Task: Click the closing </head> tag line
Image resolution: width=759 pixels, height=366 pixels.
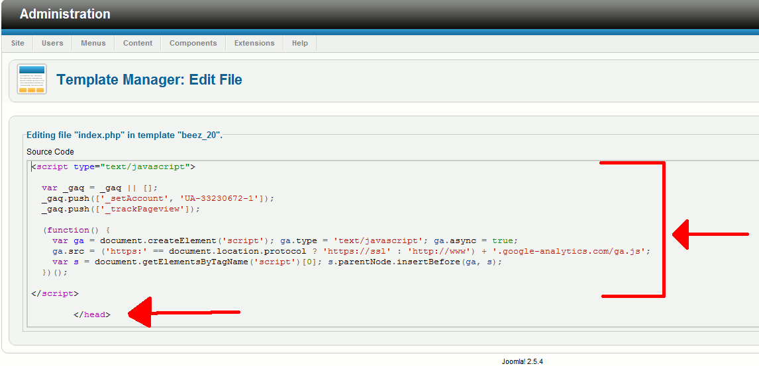Action: [x=92, y=315]
